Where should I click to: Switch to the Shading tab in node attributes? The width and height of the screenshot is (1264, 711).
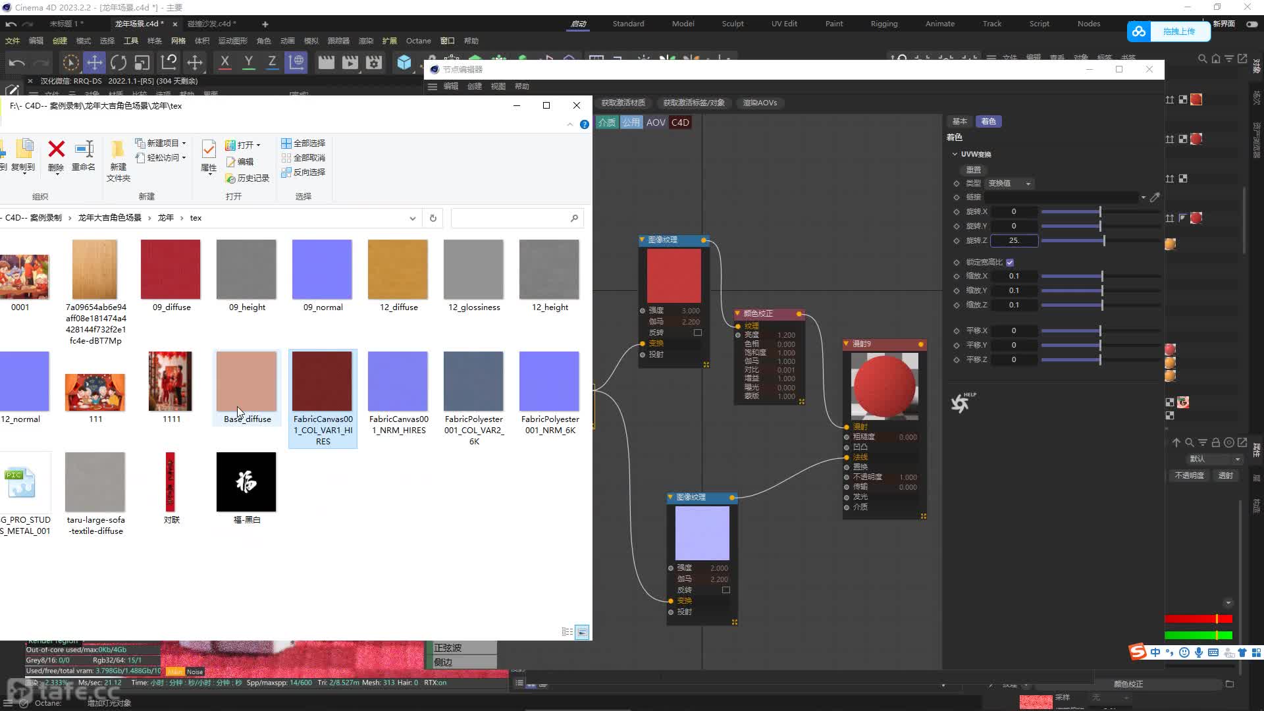tap(989, 121)
